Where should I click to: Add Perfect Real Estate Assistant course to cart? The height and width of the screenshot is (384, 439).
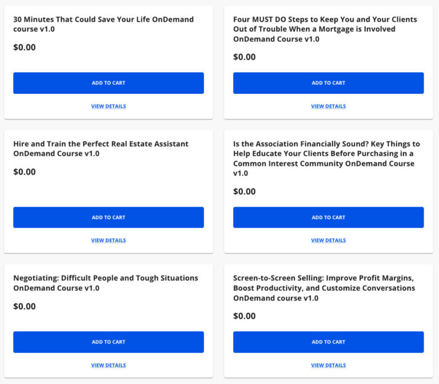[109, 217]
